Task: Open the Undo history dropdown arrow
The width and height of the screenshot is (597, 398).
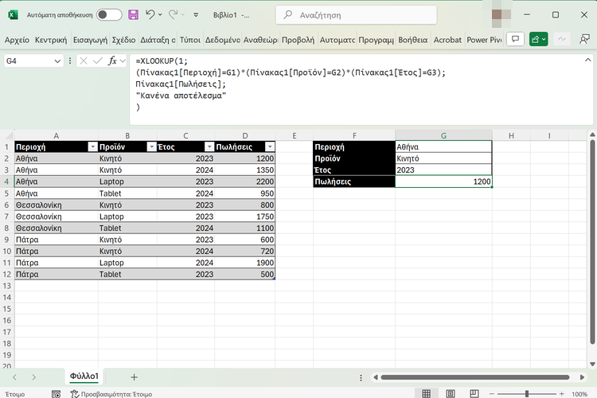Action: tap(160, 15)
